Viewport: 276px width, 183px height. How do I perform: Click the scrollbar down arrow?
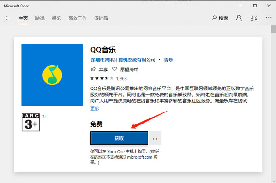[x=274, y=181]
